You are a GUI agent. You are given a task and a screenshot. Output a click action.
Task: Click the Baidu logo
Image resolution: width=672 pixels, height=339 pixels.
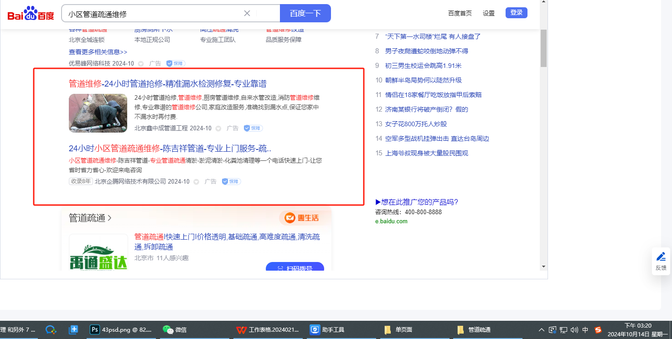click(x=31, y=14)
